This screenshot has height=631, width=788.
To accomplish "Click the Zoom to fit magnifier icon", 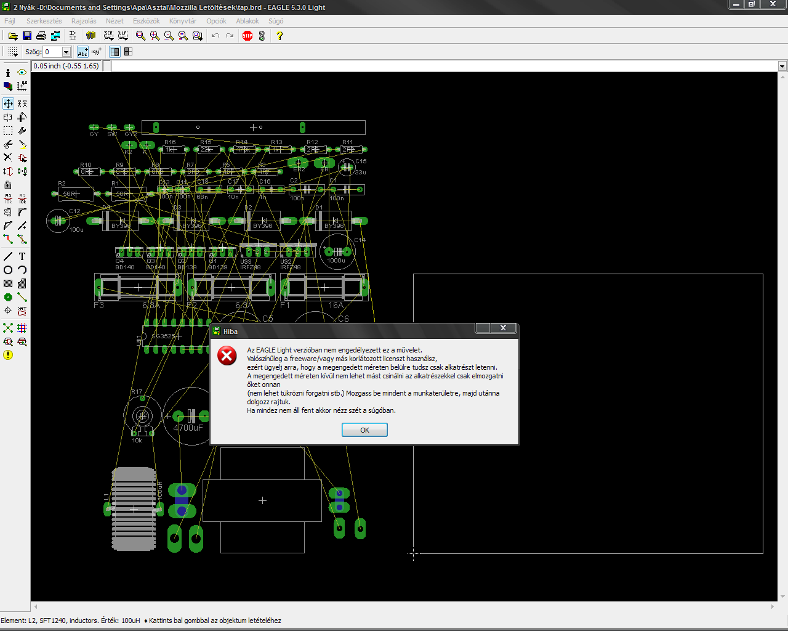I will (x=140, y=36).
